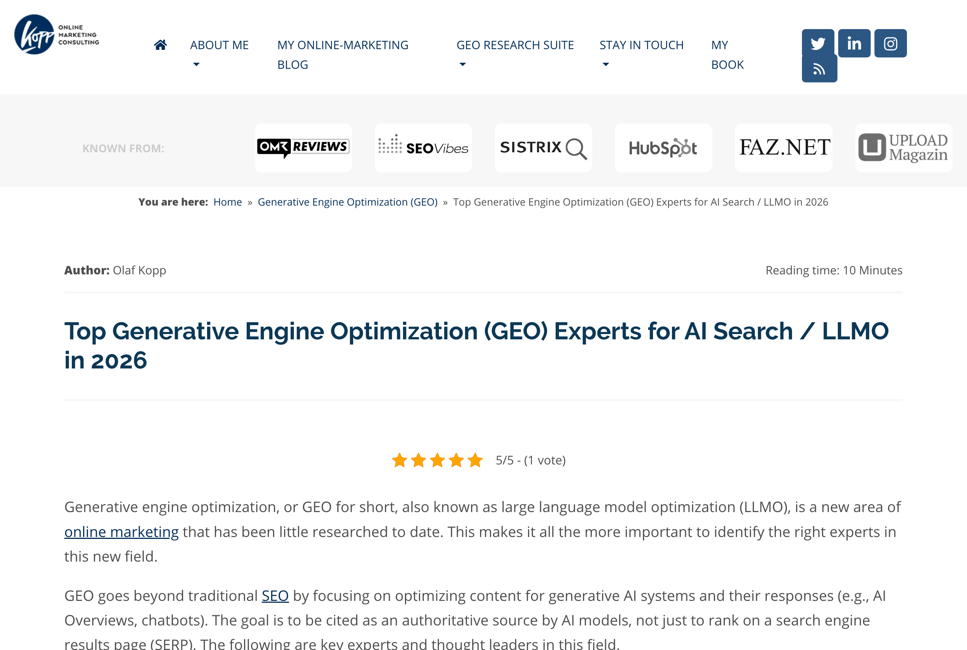
Task: Click the RSS feed icon
Action: pyautogui.click(x=819, y=69)
